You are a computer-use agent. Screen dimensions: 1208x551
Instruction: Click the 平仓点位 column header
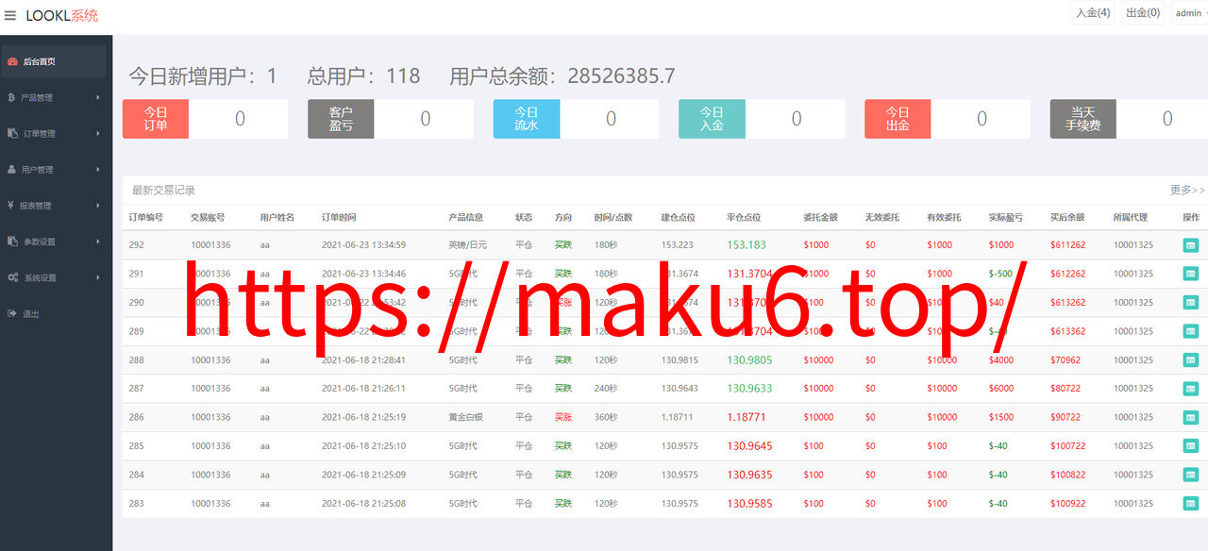[744, 217]
